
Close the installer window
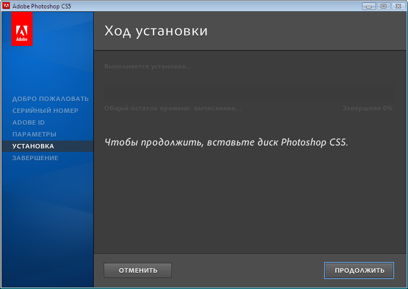pos(399,6)
